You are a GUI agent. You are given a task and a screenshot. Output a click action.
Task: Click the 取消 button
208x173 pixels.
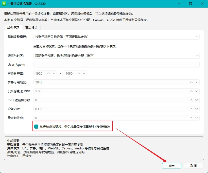194,166
